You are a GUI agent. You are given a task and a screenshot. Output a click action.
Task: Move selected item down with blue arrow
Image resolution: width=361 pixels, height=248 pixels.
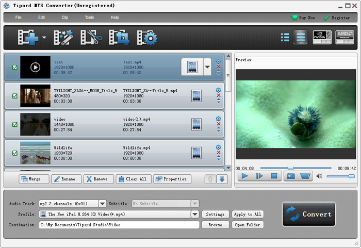point(222,179)
